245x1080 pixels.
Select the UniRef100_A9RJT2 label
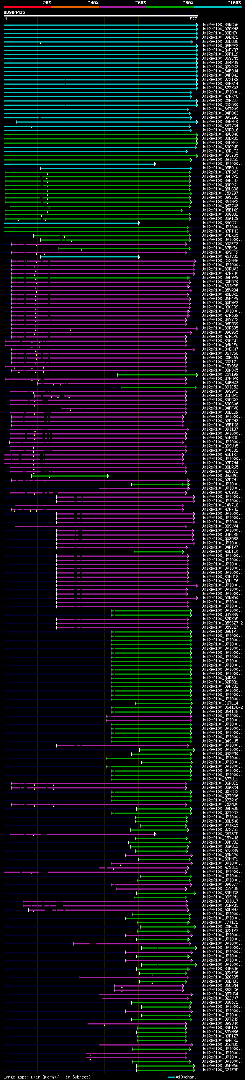tap(220, 151)
